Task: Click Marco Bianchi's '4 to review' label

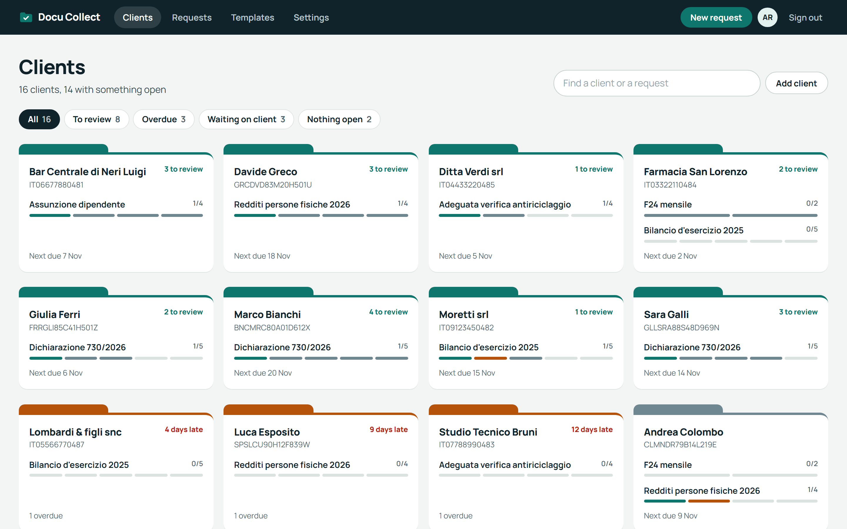Action: pos(388,312)
